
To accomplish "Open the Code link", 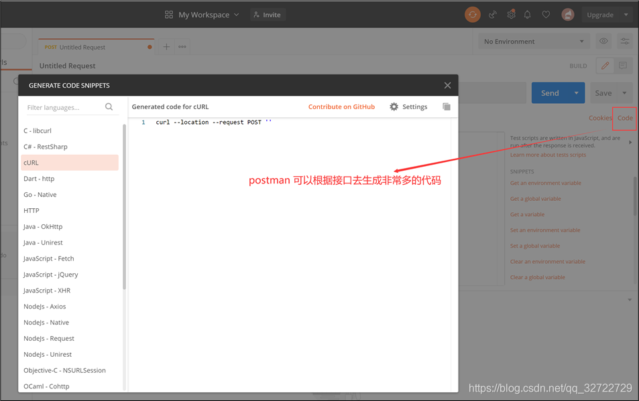I will point(625,118).
